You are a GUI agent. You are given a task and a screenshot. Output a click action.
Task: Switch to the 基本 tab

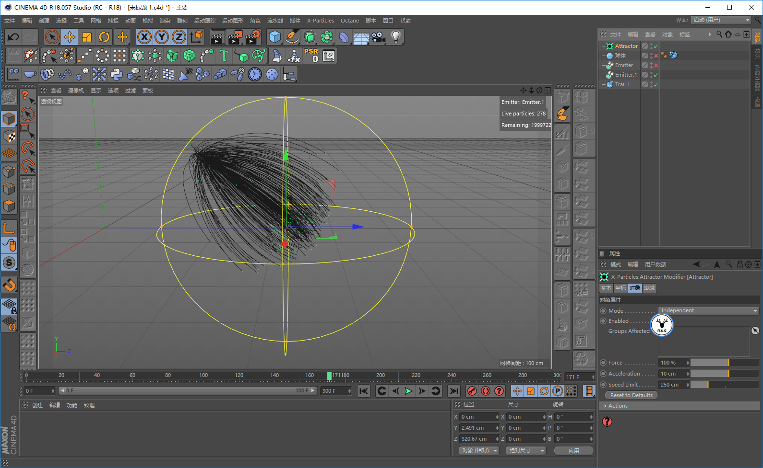click(606, 288)
